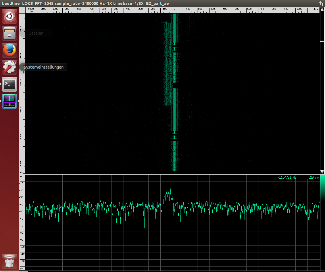
Task: Click the triangle marker on frequency ruler near -1200
Action: (x=32, y=12)
